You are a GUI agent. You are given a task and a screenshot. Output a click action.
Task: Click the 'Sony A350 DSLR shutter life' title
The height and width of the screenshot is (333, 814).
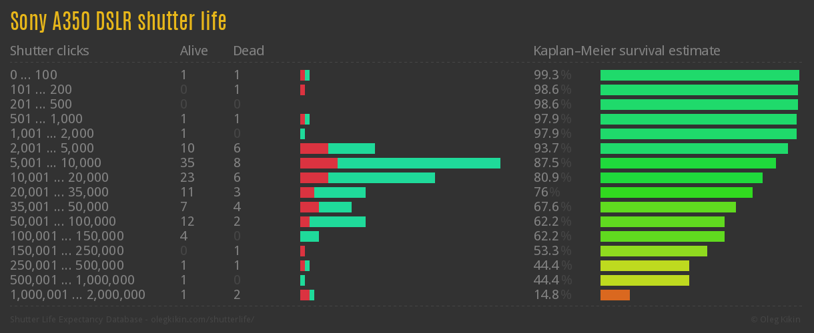pyautogui.click(x=118, y=21)
